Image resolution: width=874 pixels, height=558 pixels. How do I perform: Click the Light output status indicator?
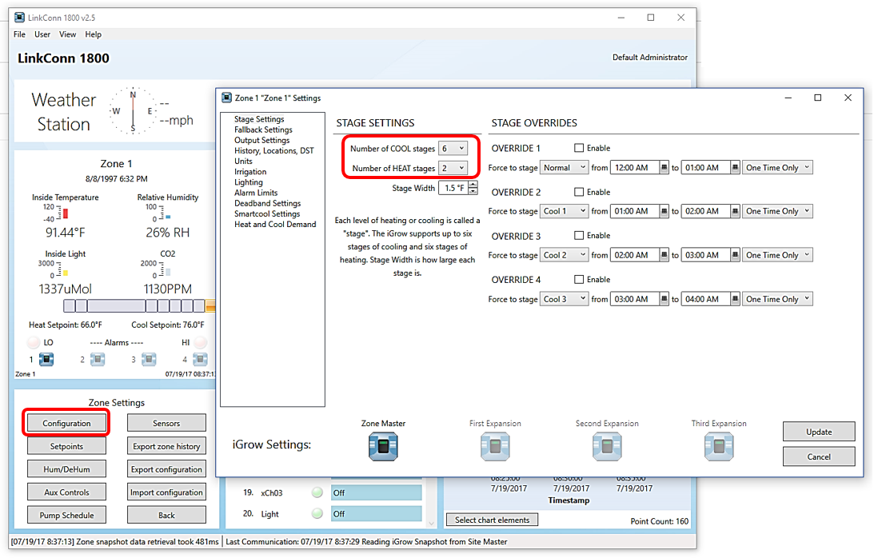(x=317, y=513)
